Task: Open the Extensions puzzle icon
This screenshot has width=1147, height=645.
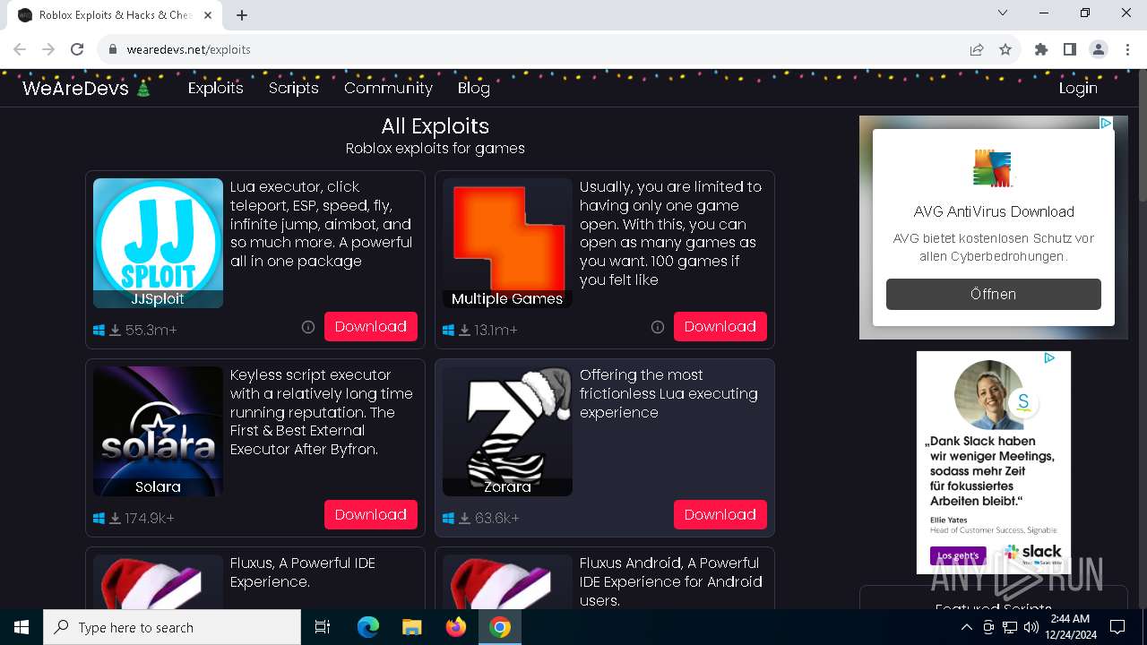Action: (1041, 49)
